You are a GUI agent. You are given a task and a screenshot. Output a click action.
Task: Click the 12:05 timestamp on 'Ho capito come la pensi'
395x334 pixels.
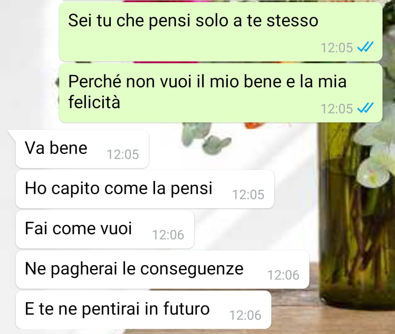[x=248, y=194]
